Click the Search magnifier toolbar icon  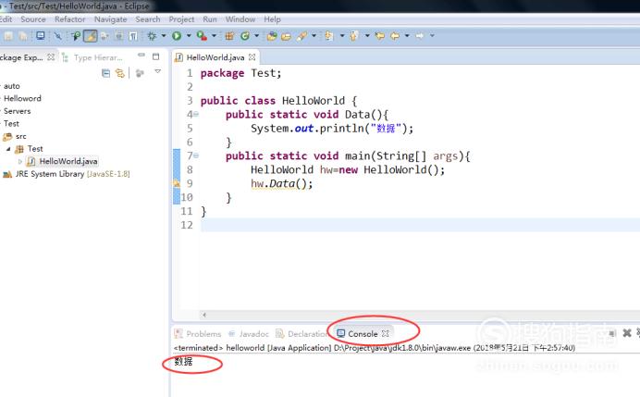pos(76,36)
